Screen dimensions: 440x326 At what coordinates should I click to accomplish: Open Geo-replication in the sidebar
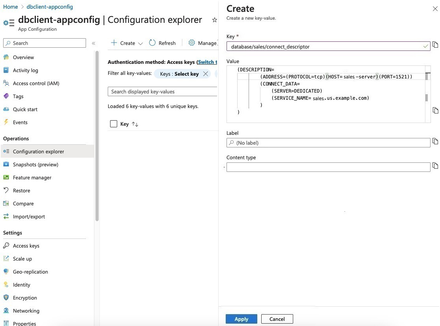click(x=30, y=272)
